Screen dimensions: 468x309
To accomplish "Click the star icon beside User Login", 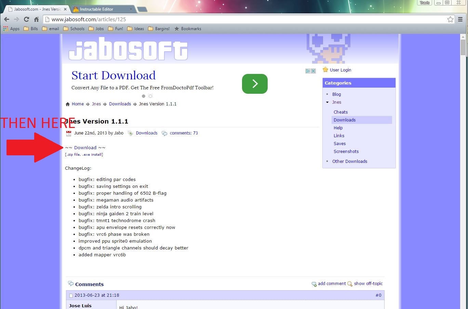I will (x=325, y=70).
